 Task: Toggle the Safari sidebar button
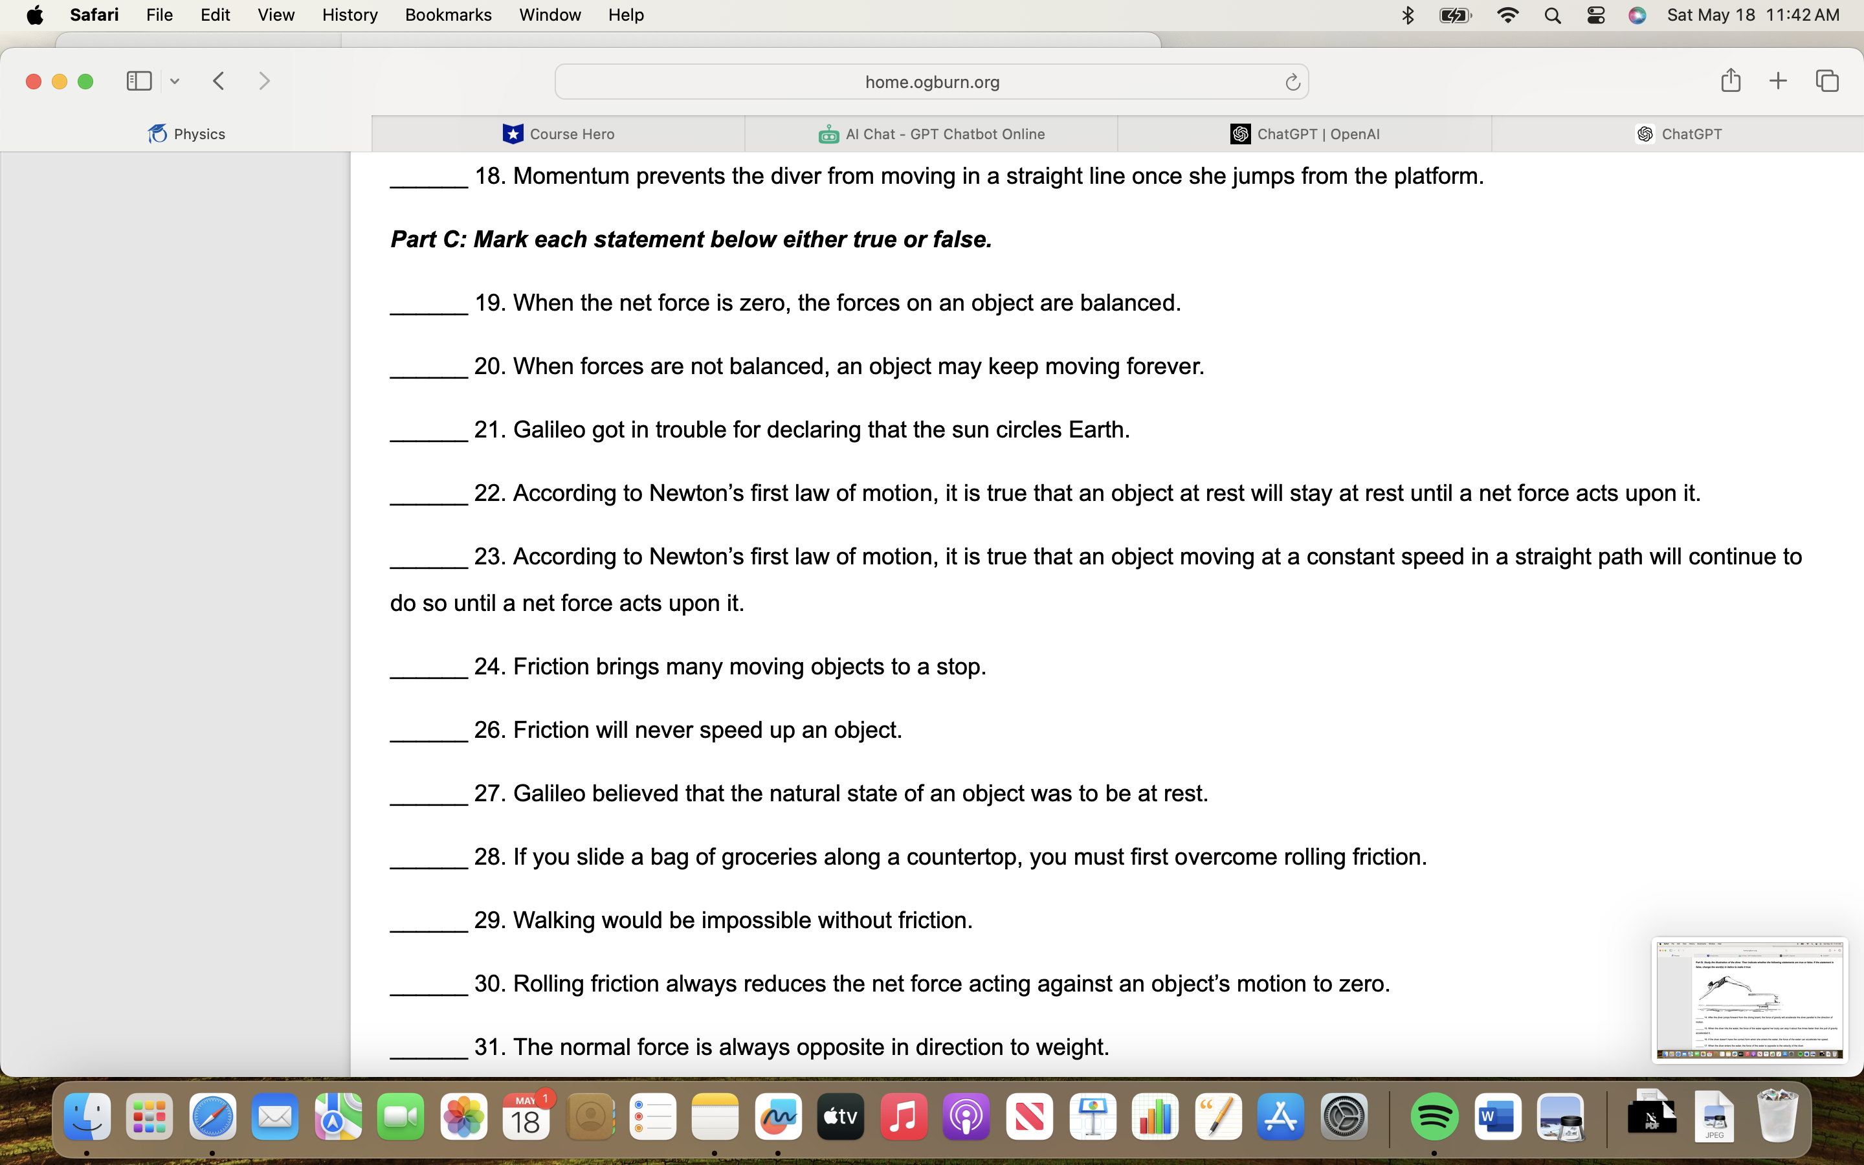click(139, 81)
